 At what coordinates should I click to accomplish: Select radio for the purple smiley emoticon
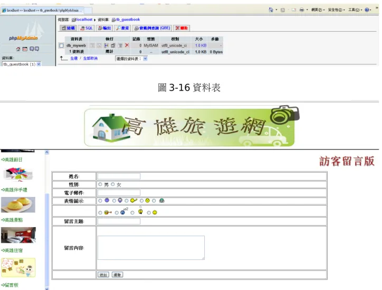(100, 201)
